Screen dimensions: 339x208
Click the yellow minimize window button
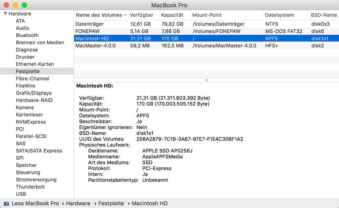click(x=15, y=5)
